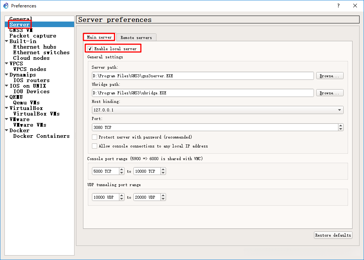Select General in the preferences list
This screenshot has width=364, height=260.
(21, 19)
